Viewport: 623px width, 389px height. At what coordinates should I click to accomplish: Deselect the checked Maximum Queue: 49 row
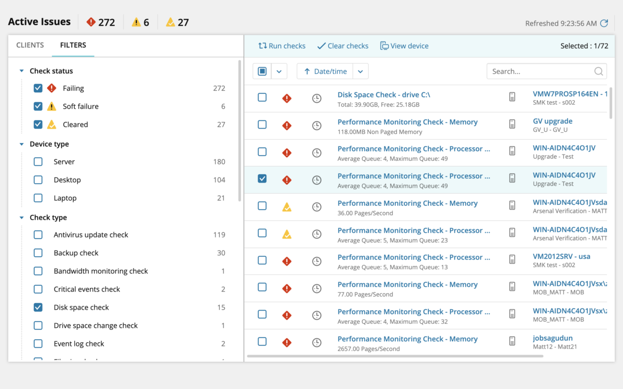(x=262, y=178)
